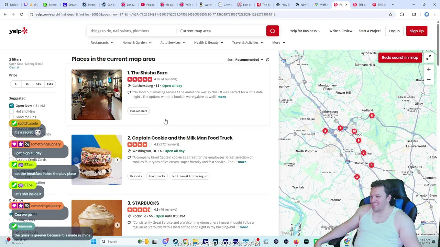Bookmark this page with star icon
The image size is (440, 247).
point(390,14)
